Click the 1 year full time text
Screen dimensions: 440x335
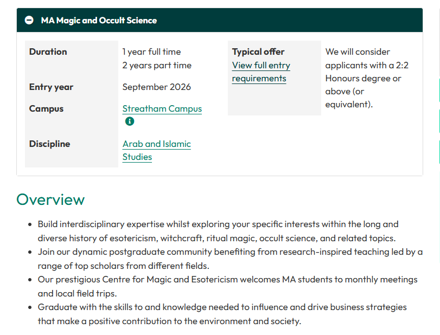coord(151,52)
